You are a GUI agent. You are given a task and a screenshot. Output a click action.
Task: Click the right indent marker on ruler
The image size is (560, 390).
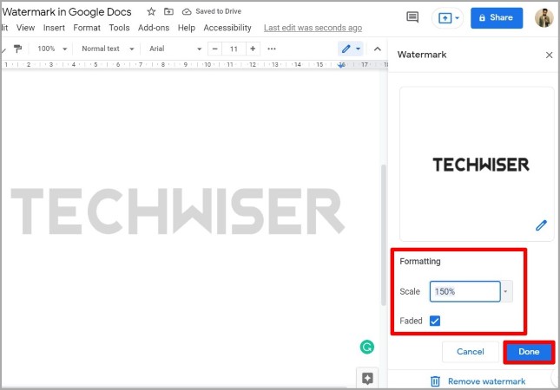coord(341,65)
